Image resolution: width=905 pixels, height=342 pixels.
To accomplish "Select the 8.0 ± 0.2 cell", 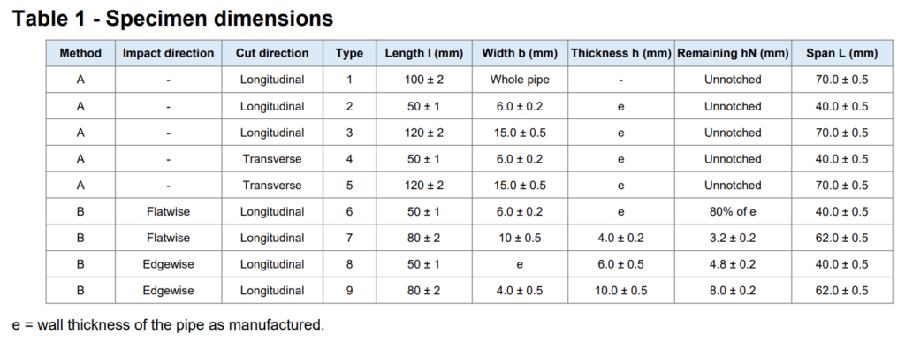I will click(x=733, y=291).
